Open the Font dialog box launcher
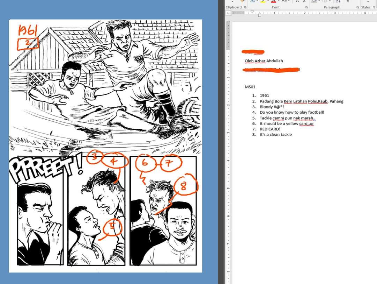This screenshot has width=377, height=284. (x=306, y=7)
